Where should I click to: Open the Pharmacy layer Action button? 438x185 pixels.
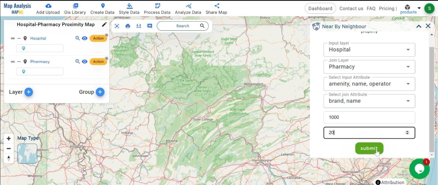point(98,62)
